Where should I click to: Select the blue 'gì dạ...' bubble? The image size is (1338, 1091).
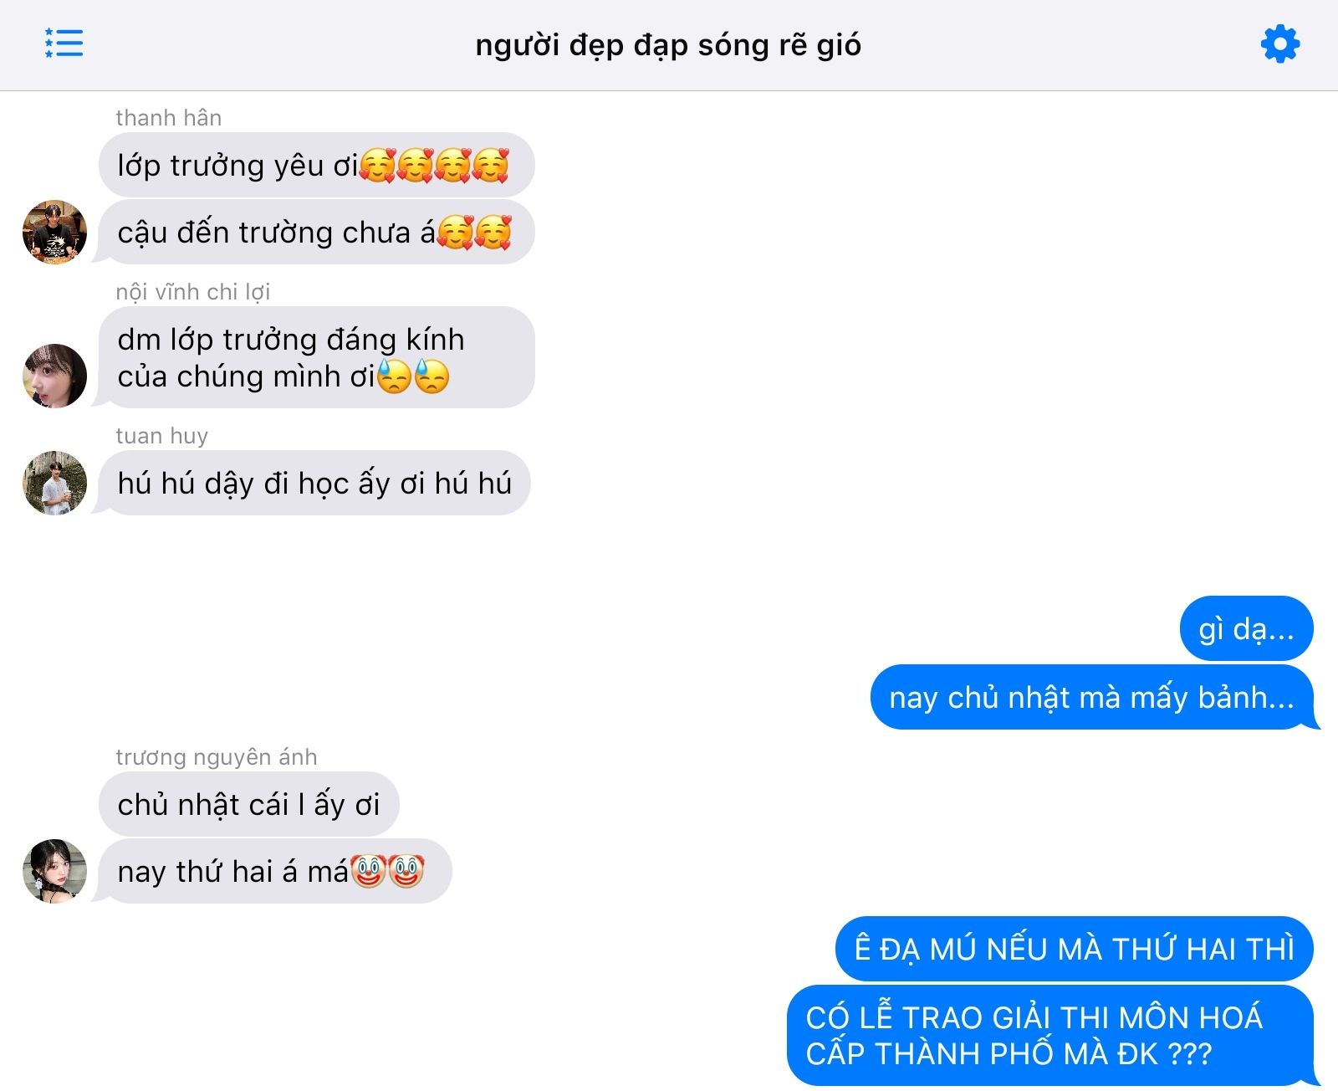[1246, 628]
